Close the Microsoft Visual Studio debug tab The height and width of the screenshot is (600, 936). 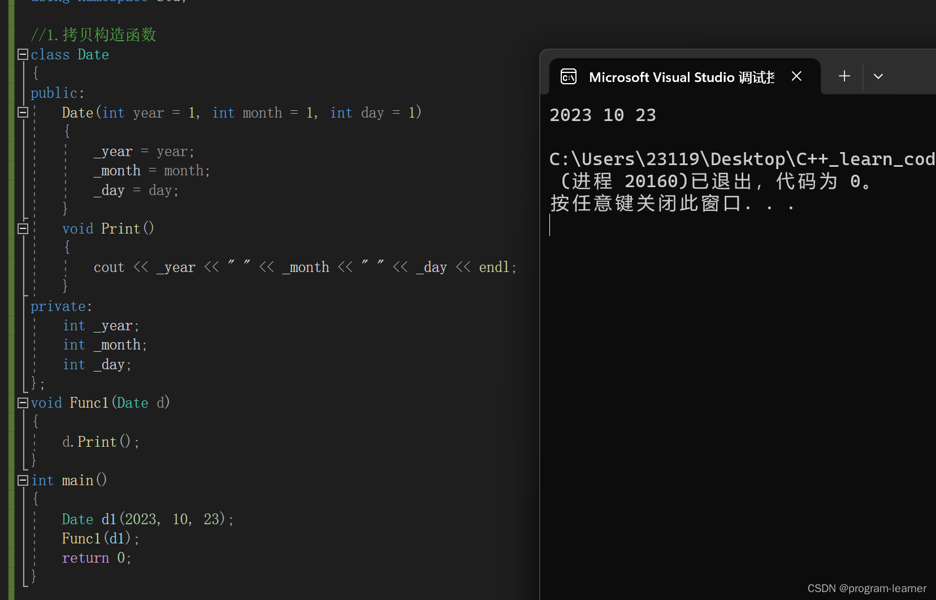(796, 76)
